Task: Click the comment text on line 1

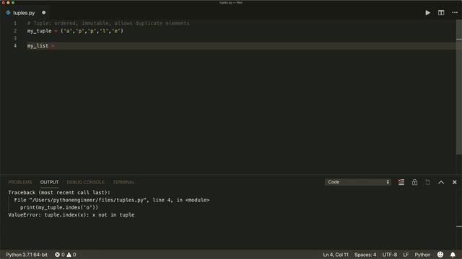Action: [108, 23]
